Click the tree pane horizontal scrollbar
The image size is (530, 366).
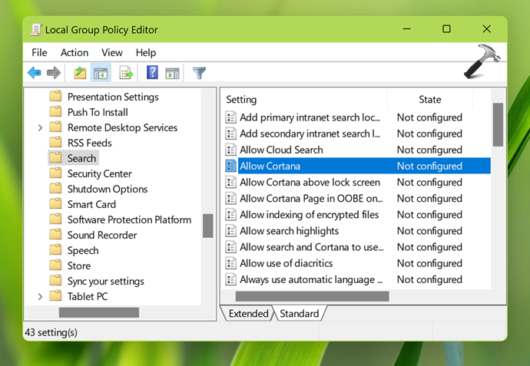pos(98,312)
